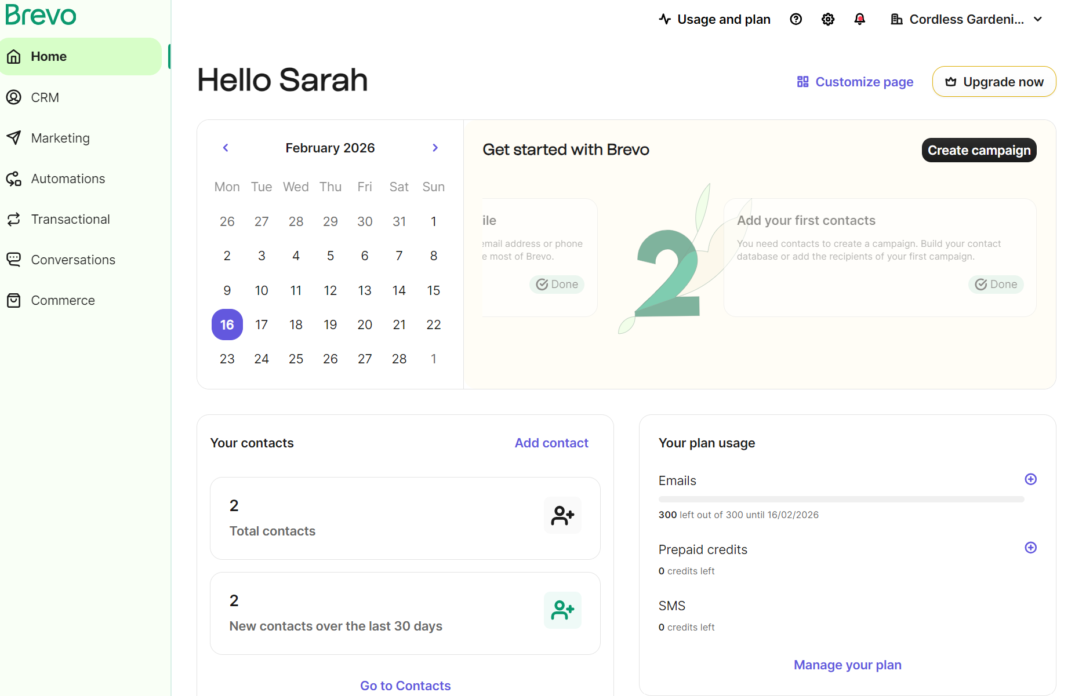Go to next month in calendar
This screenshot has width=1075, height=696.
coord(435,148)
